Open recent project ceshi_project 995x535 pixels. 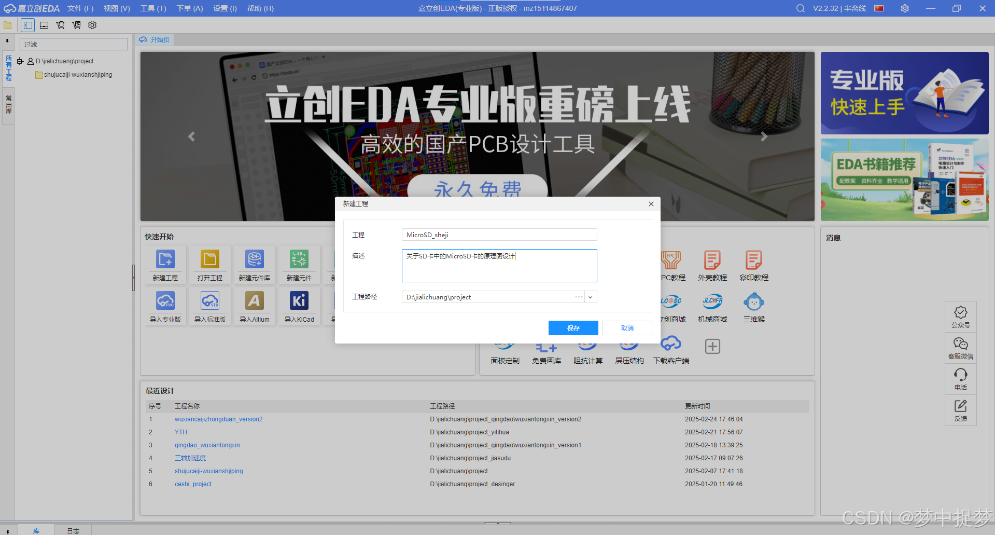[193, 484]
